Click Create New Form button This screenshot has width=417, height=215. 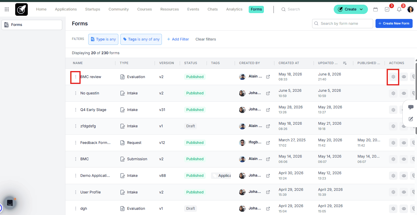[x=394, y=24]
